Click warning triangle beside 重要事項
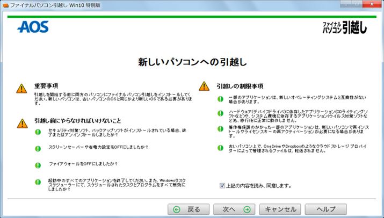 (21, 89)
